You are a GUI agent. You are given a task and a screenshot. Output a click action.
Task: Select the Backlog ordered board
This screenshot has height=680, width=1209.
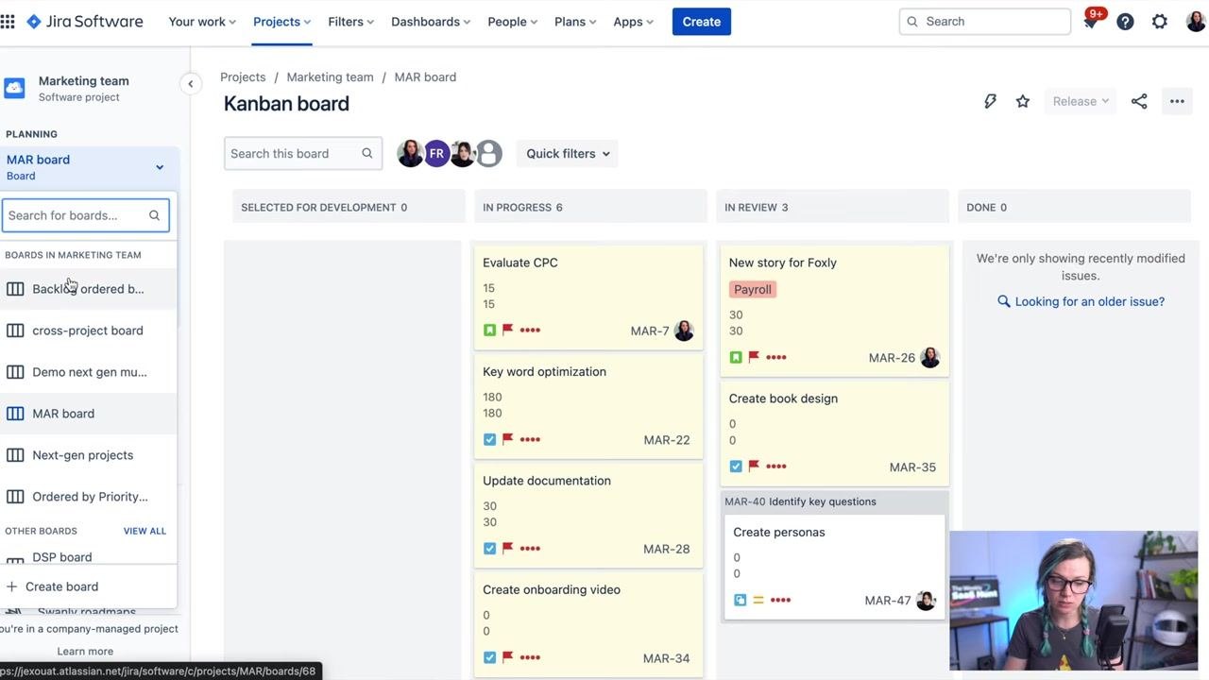(x=88, y=289)
